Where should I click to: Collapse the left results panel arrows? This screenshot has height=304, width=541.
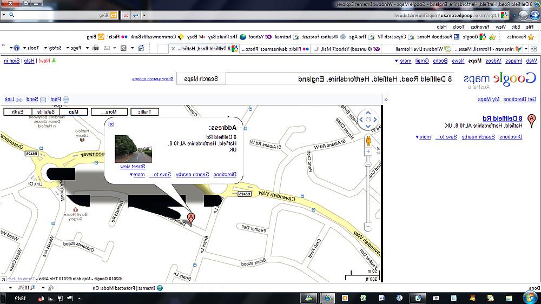tap(386, 100)
